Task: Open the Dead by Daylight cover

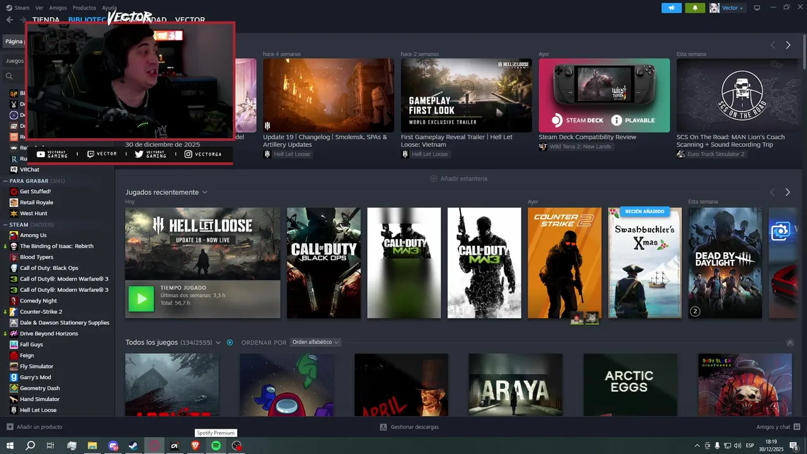Action: tap(725, 263)
